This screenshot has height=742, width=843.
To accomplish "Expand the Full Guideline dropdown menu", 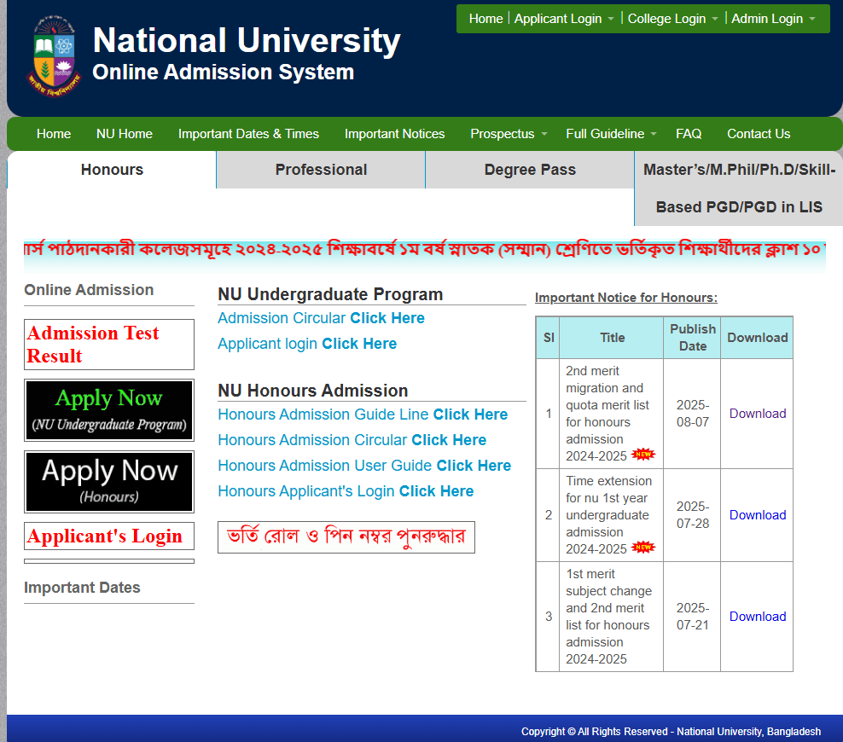I will (611, 134).
